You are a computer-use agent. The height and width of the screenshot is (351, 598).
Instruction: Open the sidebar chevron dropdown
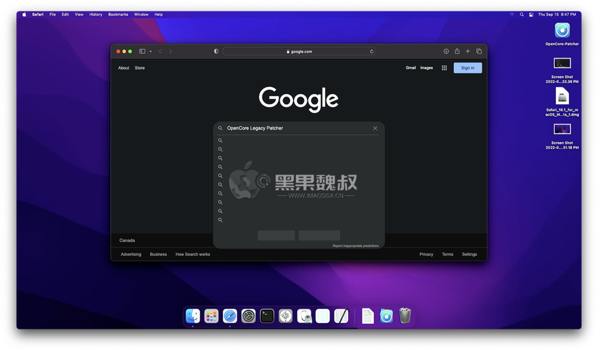151,51
